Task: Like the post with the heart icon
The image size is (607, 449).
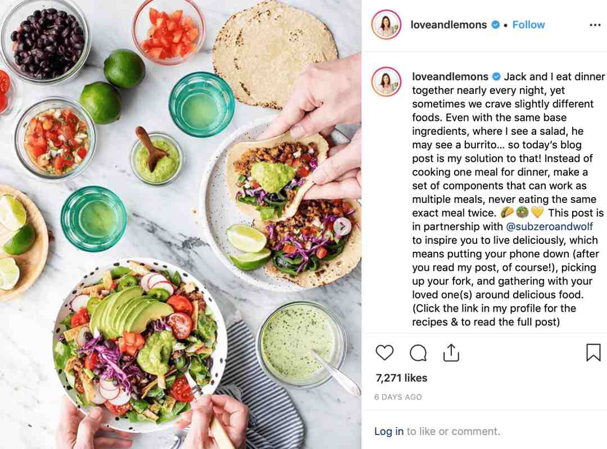Action: click(384, 352)
